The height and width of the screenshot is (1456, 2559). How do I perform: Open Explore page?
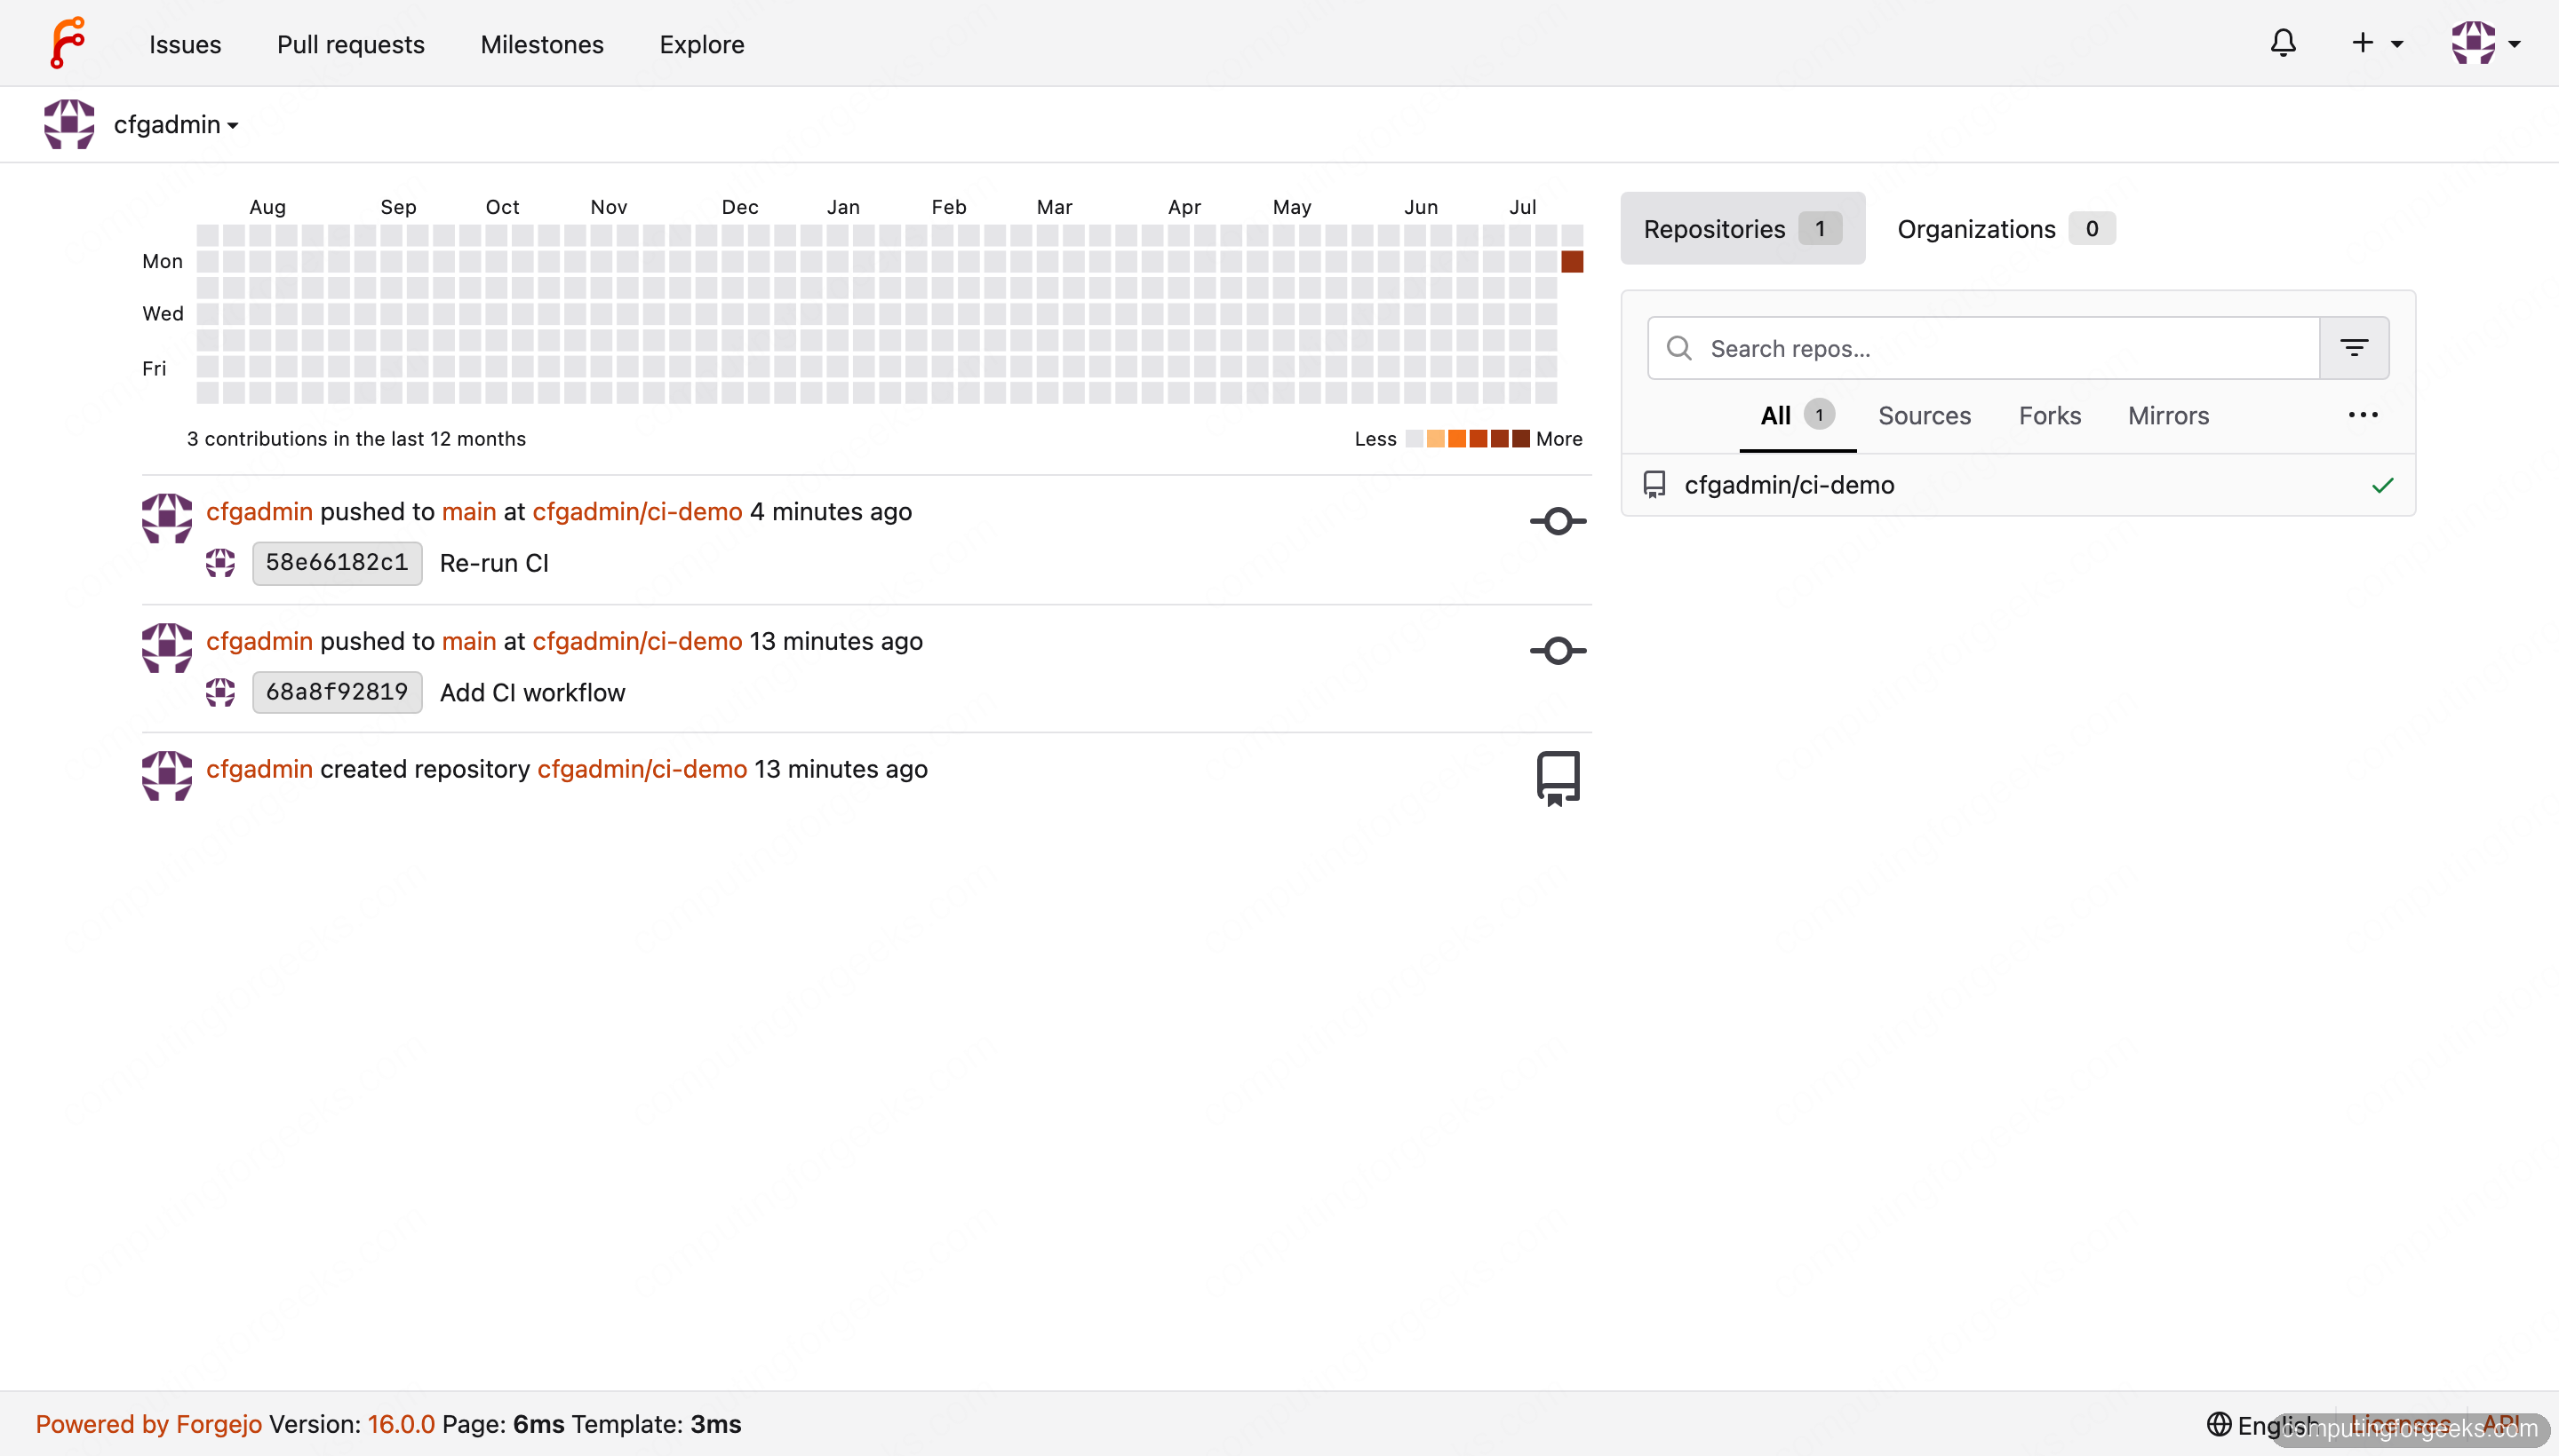pos(702,44)
